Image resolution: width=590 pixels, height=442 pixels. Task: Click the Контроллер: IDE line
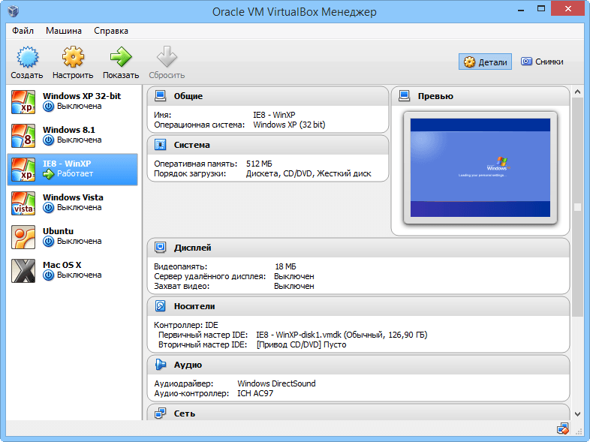(x=186, y=325)
